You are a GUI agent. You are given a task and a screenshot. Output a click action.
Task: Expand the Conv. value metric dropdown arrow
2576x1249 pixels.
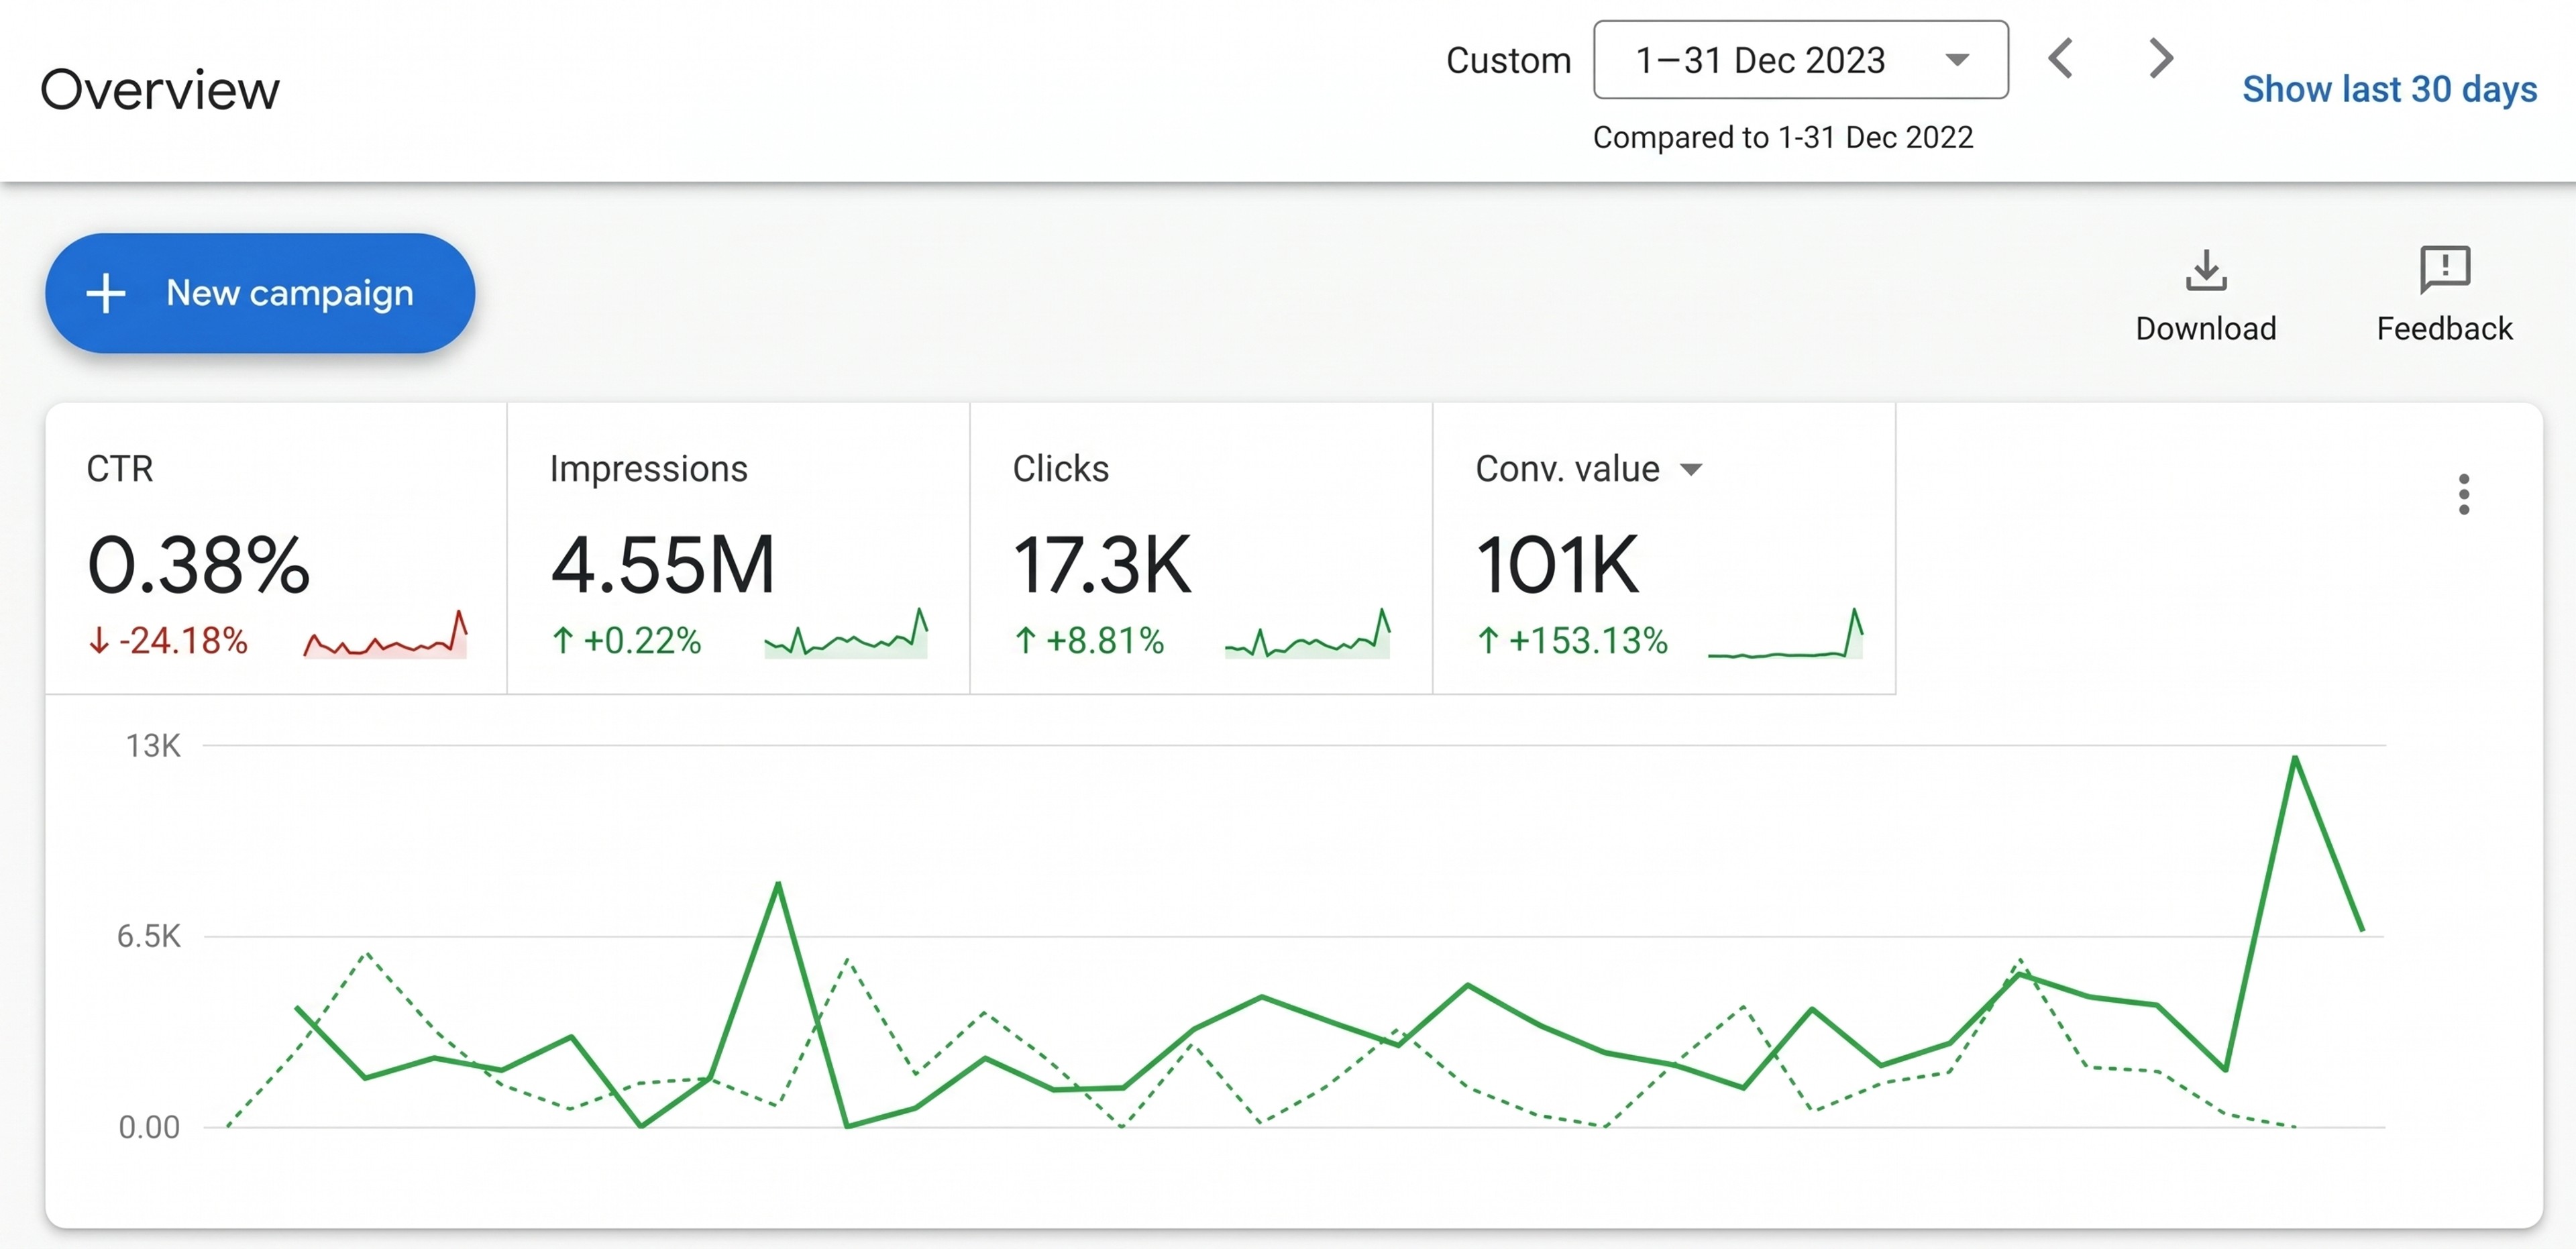coord(1690,469)
